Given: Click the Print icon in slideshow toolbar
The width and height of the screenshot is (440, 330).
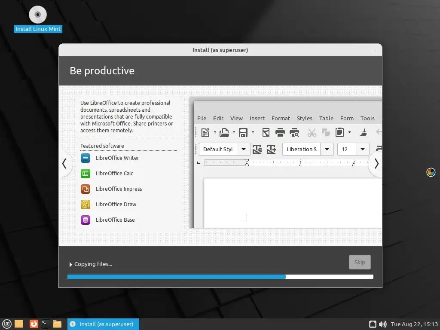Looking at the screenshot, I should (280, 132).
